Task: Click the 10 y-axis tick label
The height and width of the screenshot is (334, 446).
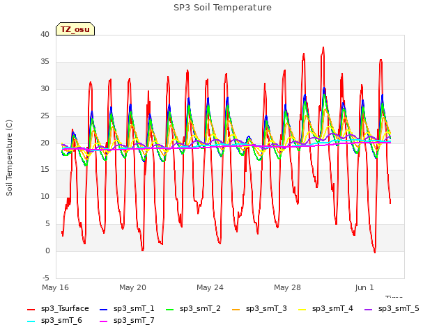Action: click(45, 196)
